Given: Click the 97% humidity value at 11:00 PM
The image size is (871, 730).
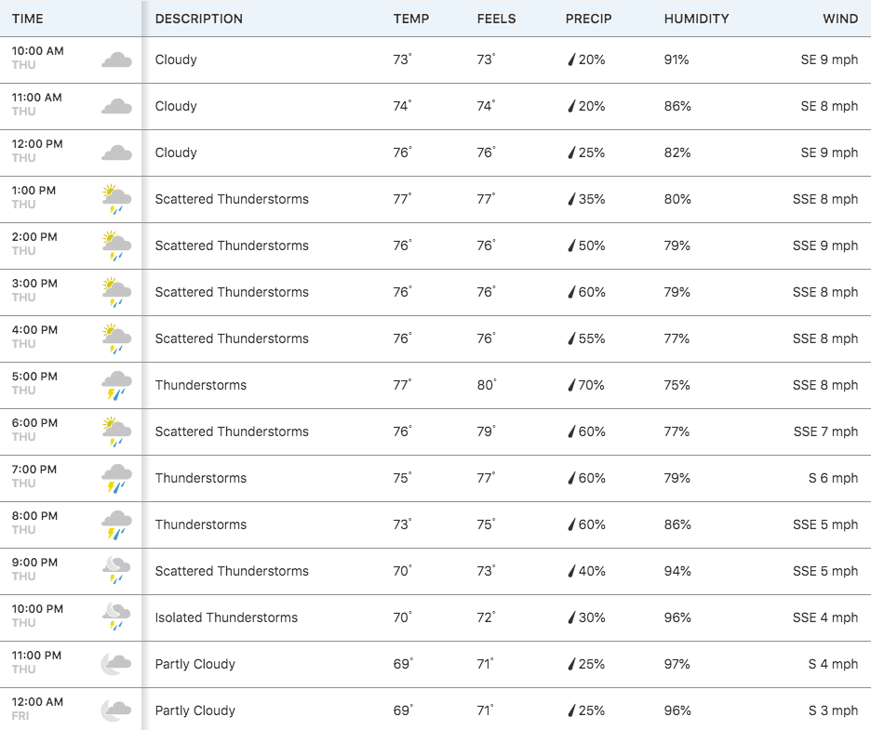Looking at the screenshot, I should click(x=677, y=664).
